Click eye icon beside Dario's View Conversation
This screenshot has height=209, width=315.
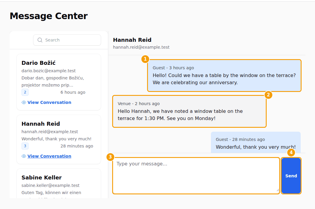click(24, 102)
